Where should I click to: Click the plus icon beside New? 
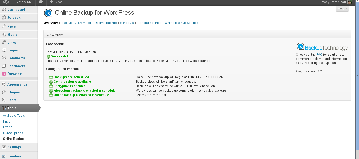51,2
